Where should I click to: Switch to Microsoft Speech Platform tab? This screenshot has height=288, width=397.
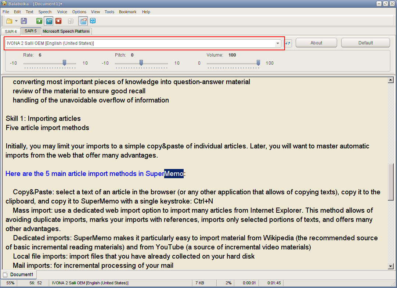(x=66, y=31)
